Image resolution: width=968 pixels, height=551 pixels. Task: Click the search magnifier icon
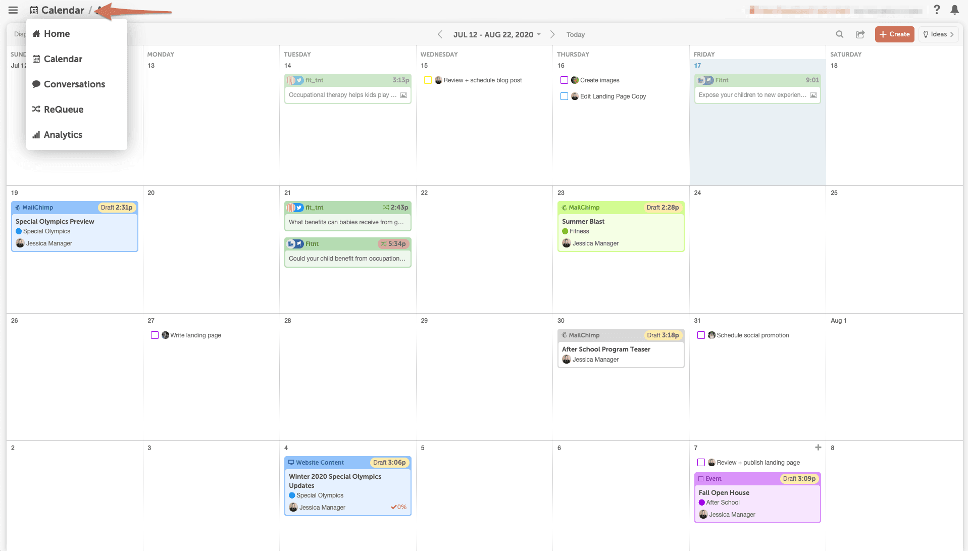(839, 34)
